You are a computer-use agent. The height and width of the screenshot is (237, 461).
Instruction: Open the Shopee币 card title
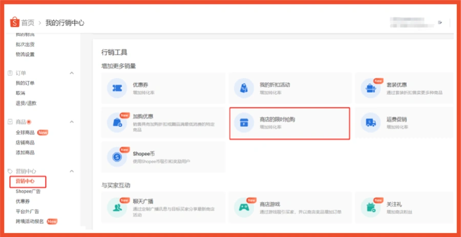click(144, 154)
